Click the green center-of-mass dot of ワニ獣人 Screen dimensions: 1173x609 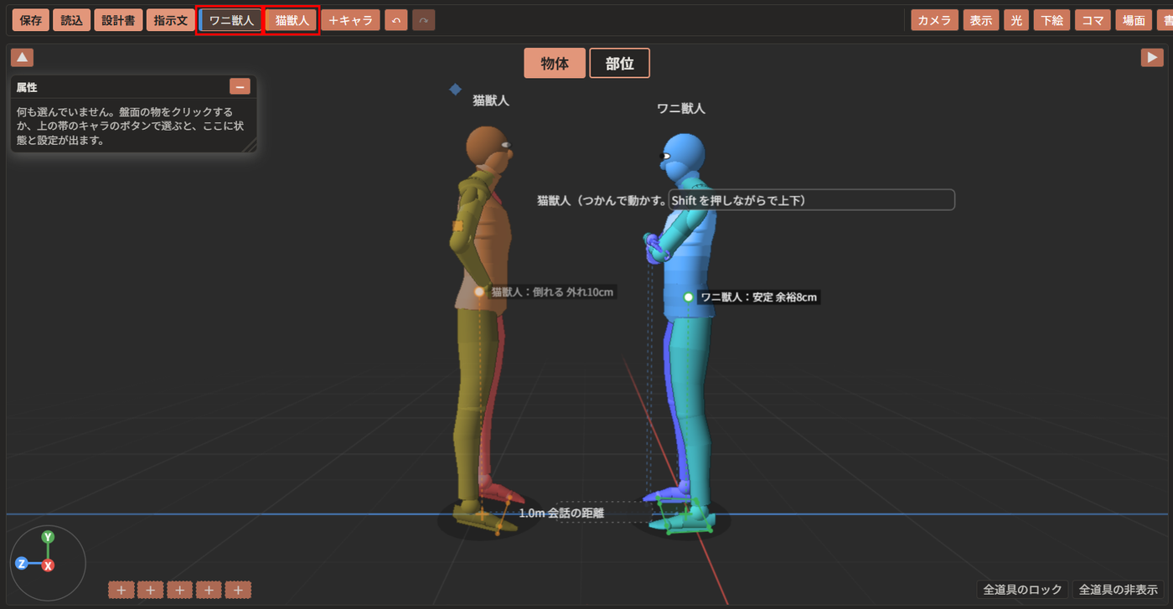tap(689, 297)
